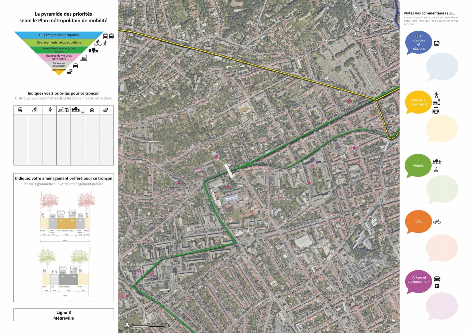
Task: Select the green 'Végétal' speech bubble
Action: coord(418,166)
